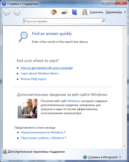Maximize the Справка и поддержка window
Viewport: 129px width, 162px height.
click(112, 3)
